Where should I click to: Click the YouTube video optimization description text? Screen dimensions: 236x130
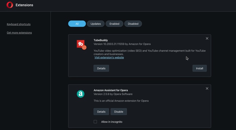[x=150, y=52]
